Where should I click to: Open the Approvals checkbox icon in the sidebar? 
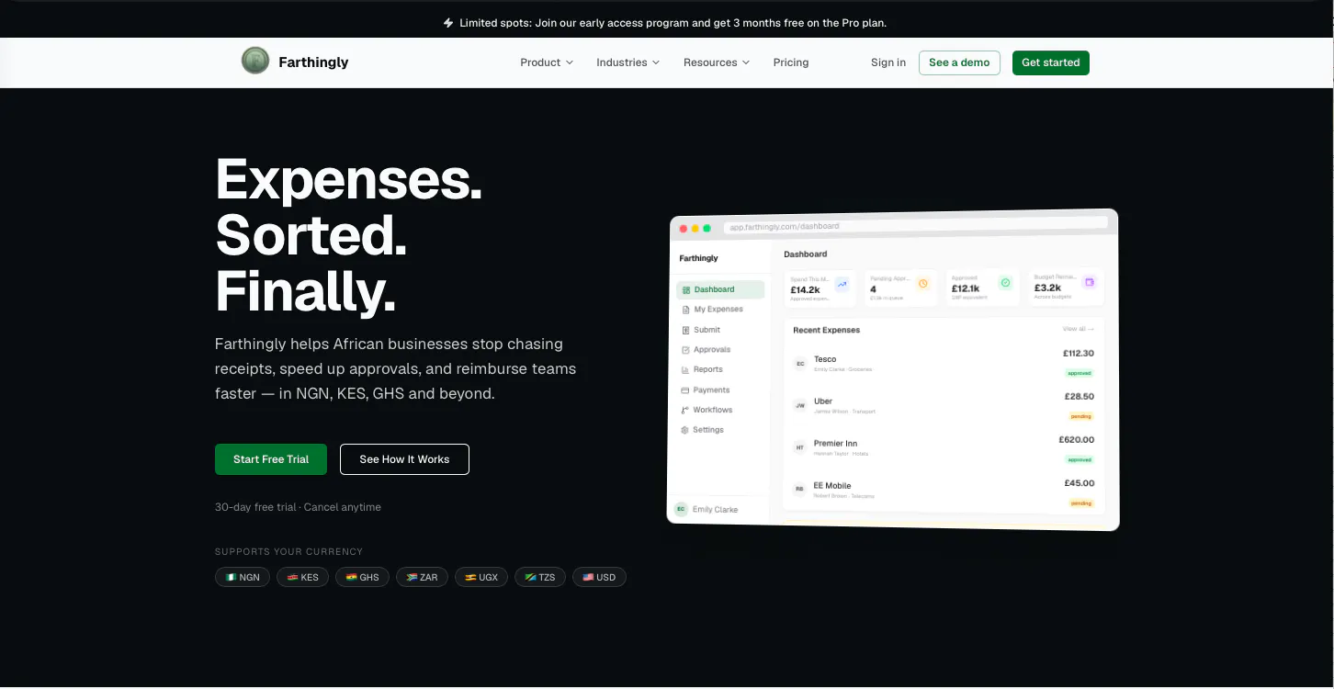pyautogui.click(x=685, y=350)
